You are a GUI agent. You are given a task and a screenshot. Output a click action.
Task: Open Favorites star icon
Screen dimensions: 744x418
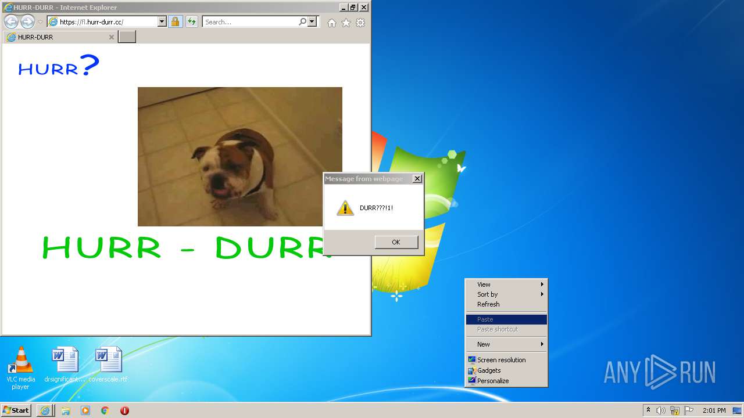point(346,23)
